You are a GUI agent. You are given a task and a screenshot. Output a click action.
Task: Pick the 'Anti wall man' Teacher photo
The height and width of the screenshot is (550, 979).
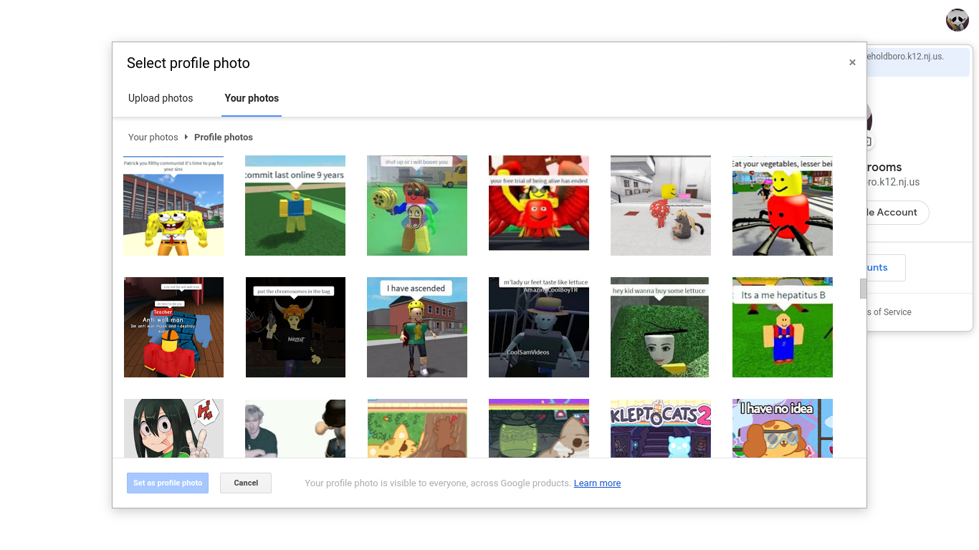click(173, 327)
